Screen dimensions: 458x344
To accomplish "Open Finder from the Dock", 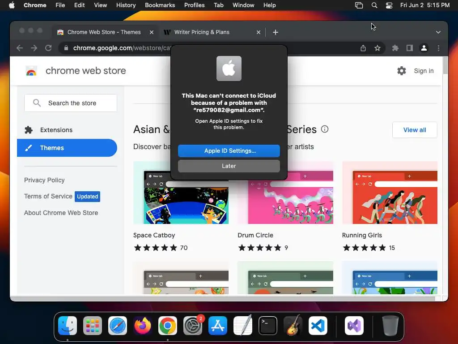I will click(x=68, y=326).
